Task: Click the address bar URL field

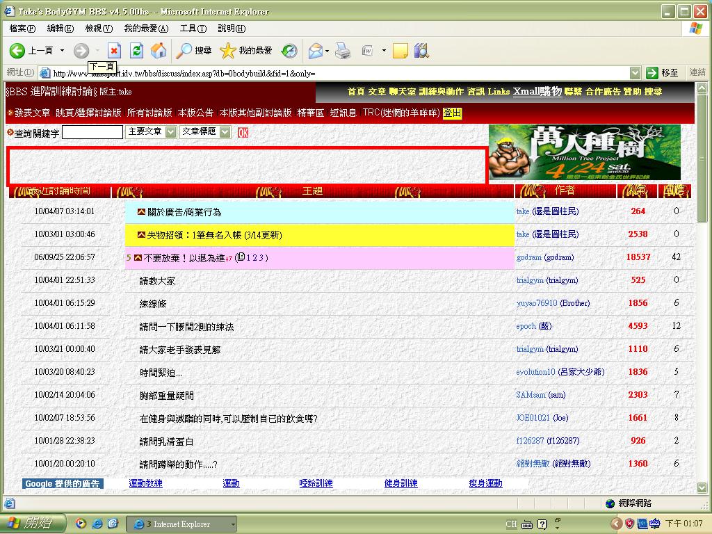Action: [x=341, y=73]
